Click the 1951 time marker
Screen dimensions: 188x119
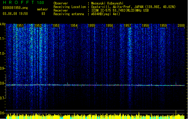pyautogui.click(x=20, y=26)
